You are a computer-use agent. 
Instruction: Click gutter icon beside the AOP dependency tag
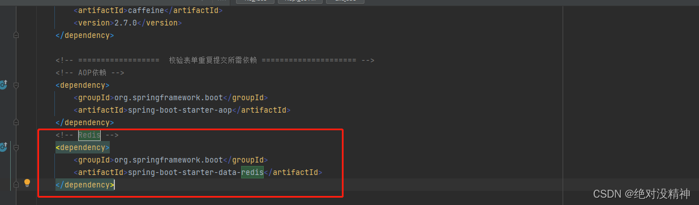point(3,85)
